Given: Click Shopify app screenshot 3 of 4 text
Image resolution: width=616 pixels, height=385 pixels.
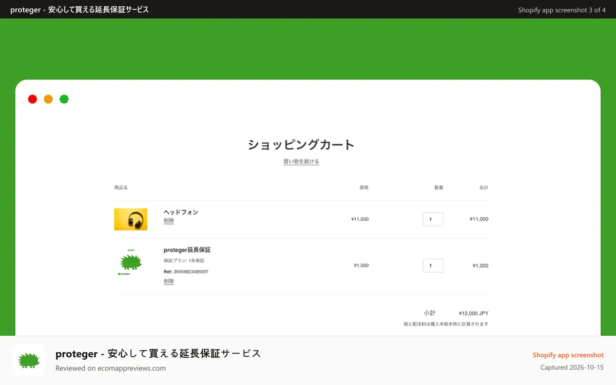Looking at the screenshot, I should [x=562, y=10].
